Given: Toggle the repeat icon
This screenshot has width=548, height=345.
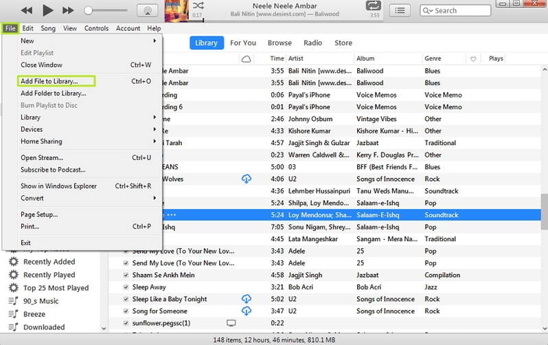Looking at the screenshot, I should (x=374, y=5).
